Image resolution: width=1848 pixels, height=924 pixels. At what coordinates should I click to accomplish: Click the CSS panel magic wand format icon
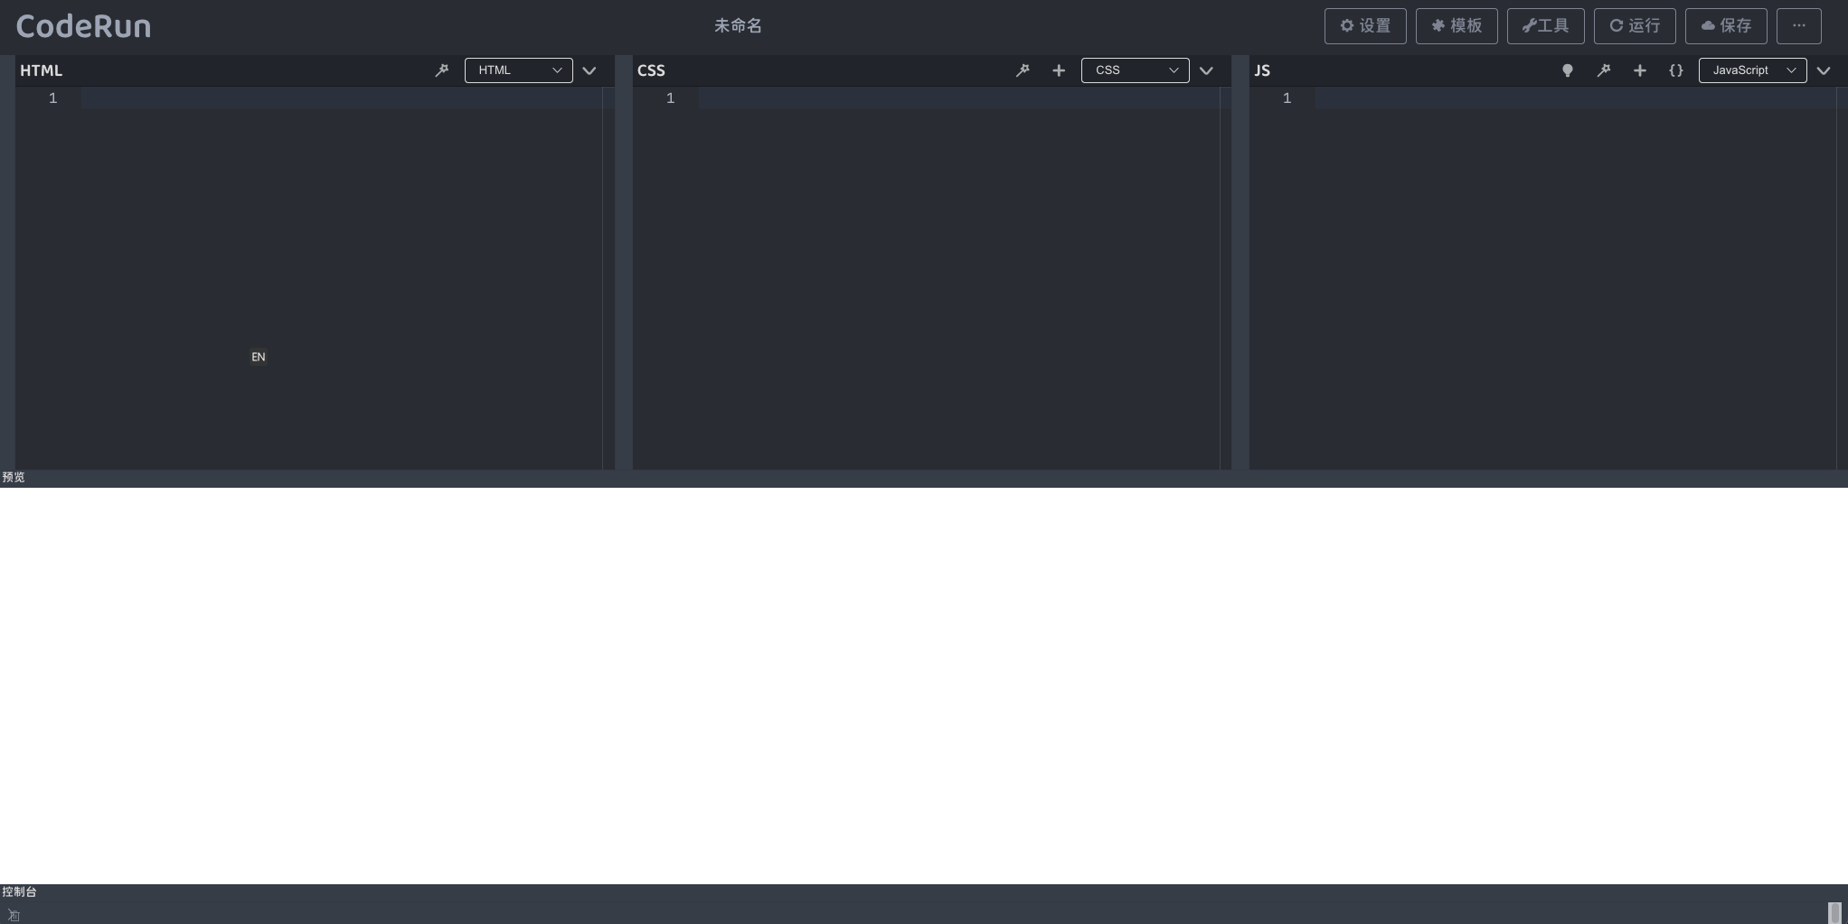coord(1023,70)
